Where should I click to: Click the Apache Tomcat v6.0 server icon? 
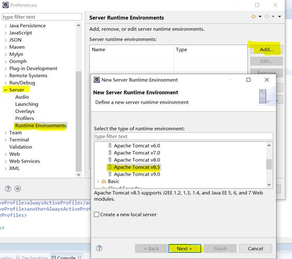(x=110, y=146)
